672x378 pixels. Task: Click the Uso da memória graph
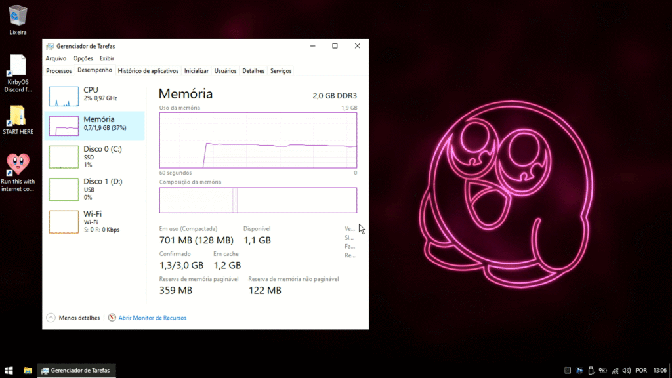click(258, 140)
